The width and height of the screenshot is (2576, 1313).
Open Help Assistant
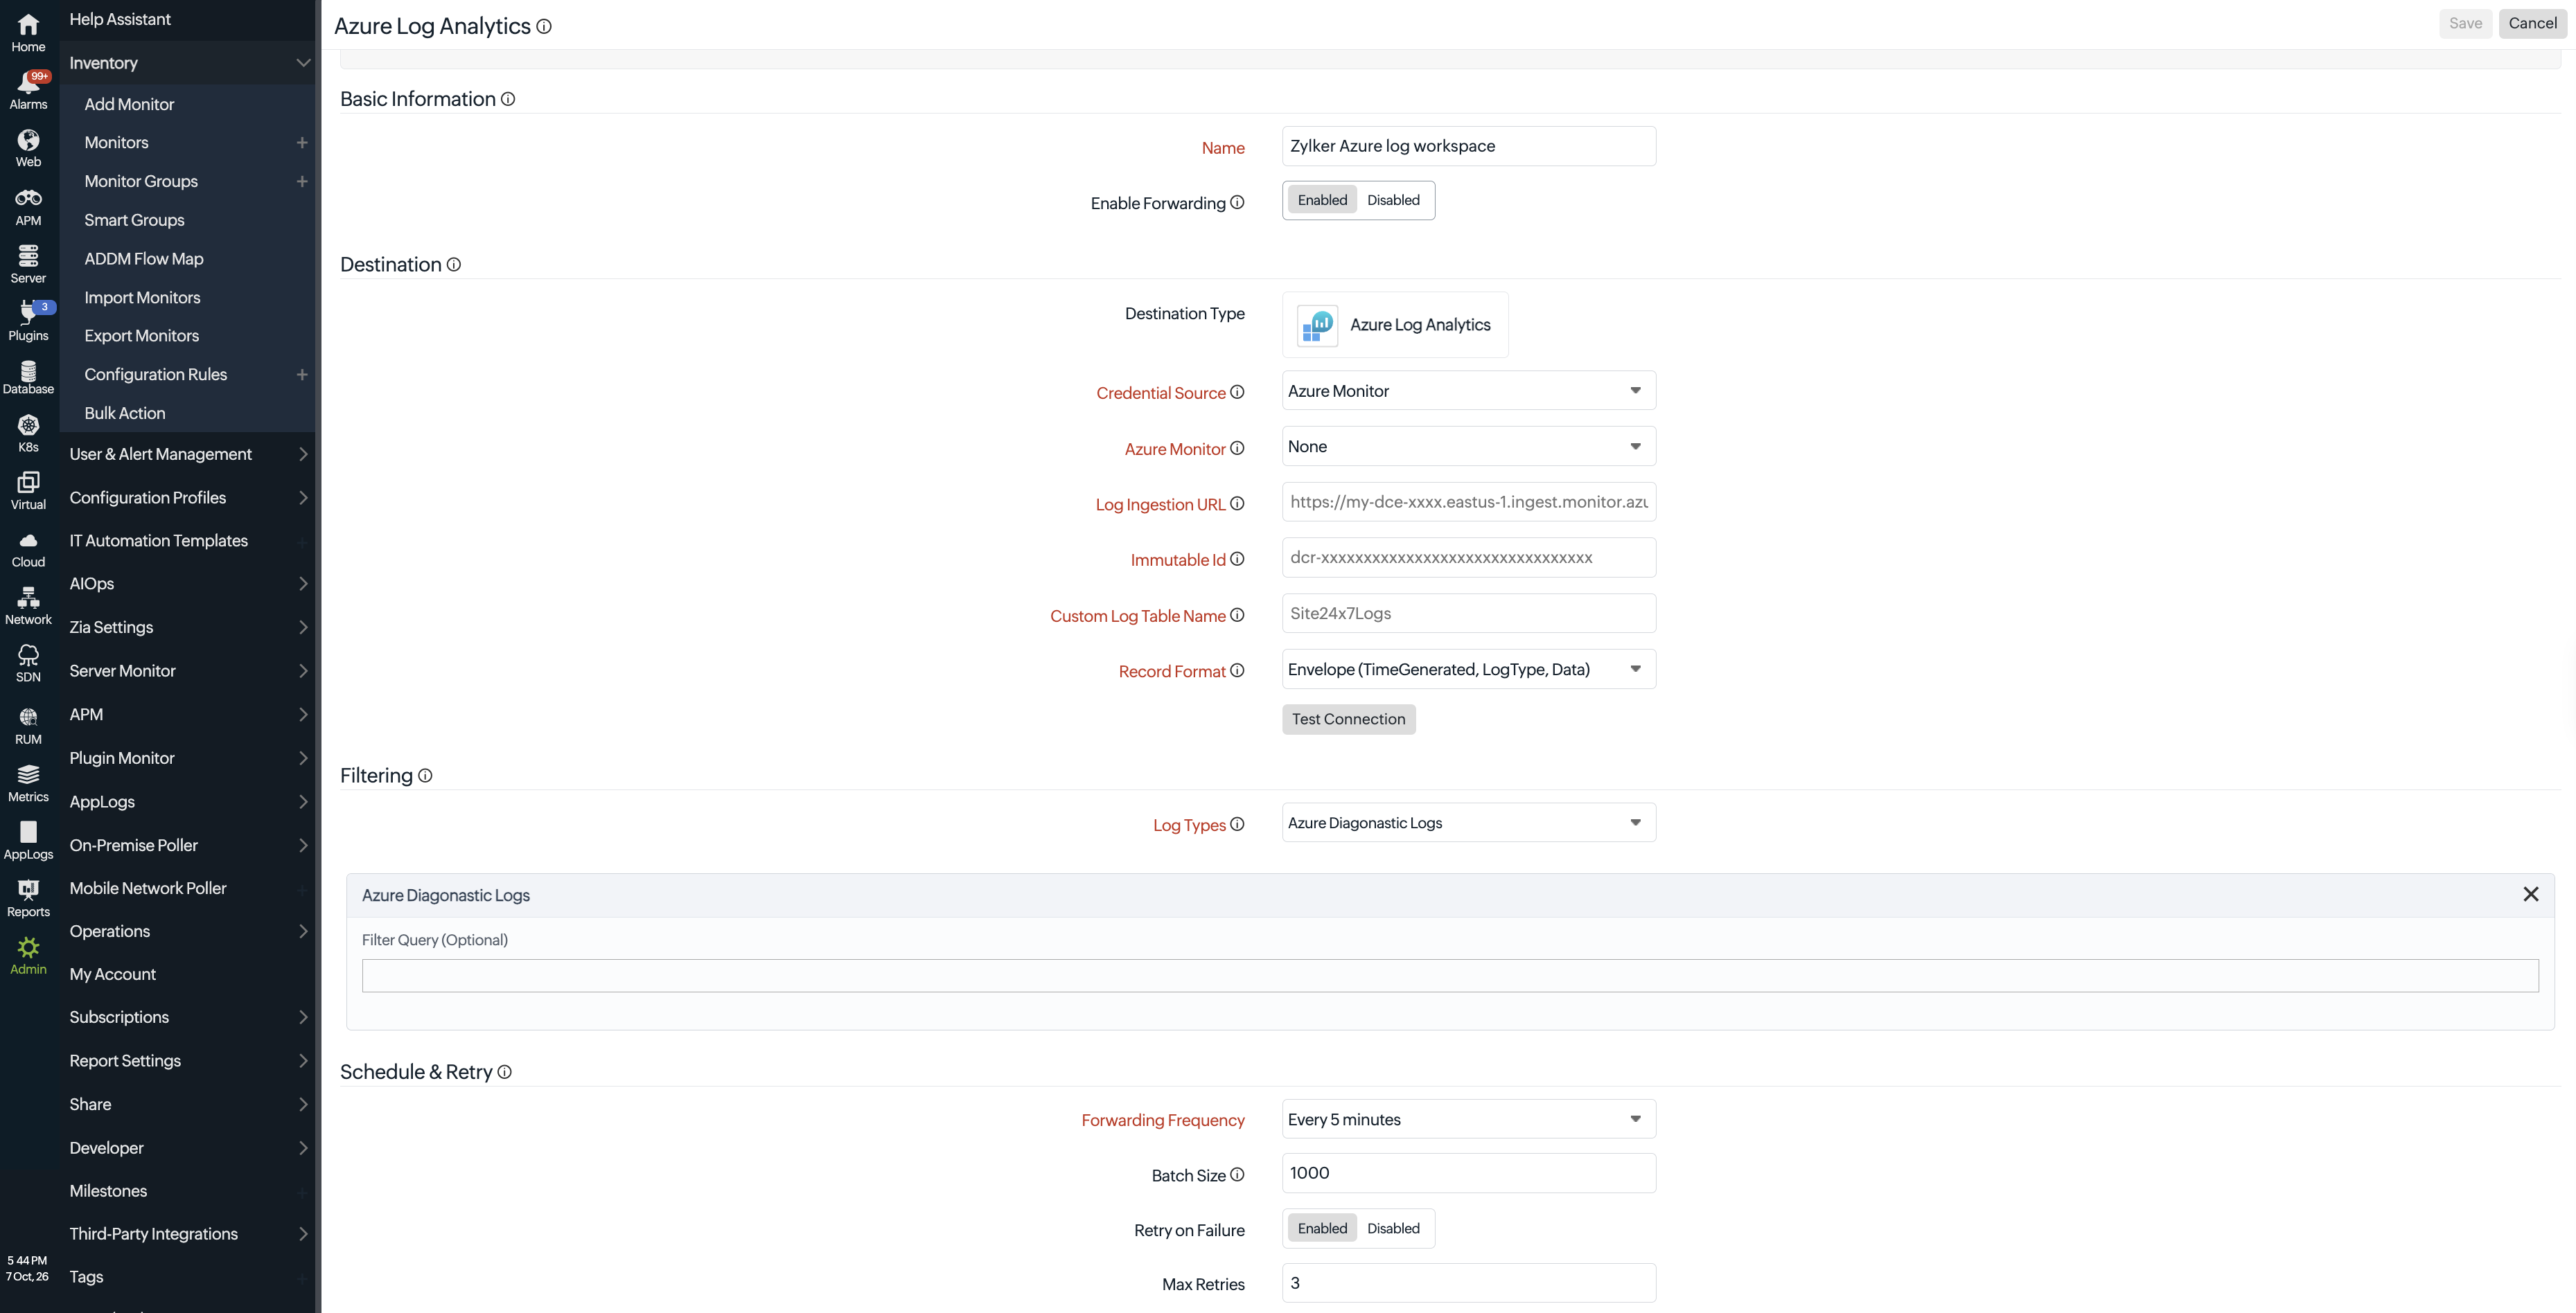point(120,19)
